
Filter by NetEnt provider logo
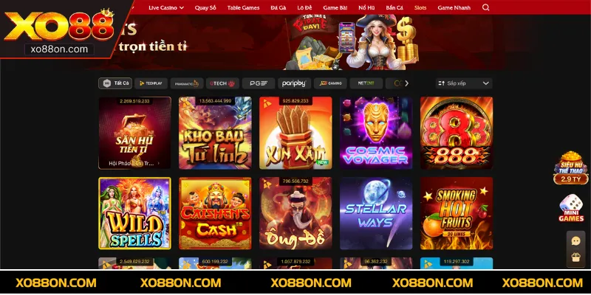click(x=366, y=83)
